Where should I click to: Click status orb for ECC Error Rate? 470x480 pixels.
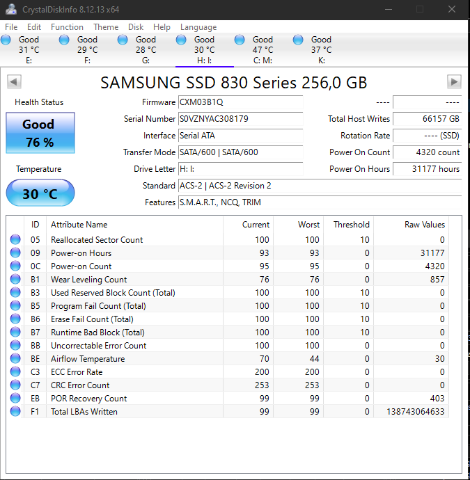click(15, 371)
